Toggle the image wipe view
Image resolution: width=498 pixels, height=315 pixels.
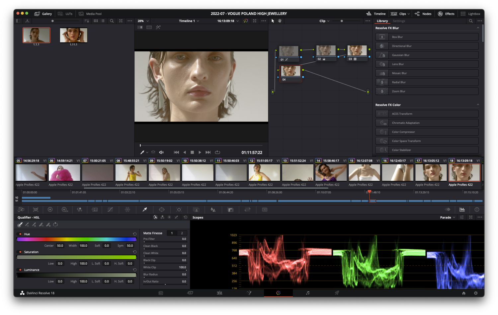(x=140, y=28)
